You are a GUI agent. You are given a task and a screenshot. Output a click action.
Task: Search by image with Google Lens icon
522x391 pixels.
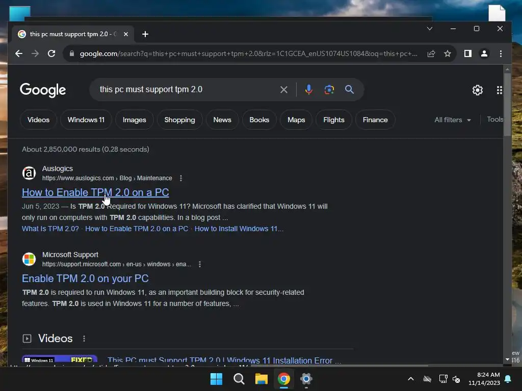tap(329, 90)
